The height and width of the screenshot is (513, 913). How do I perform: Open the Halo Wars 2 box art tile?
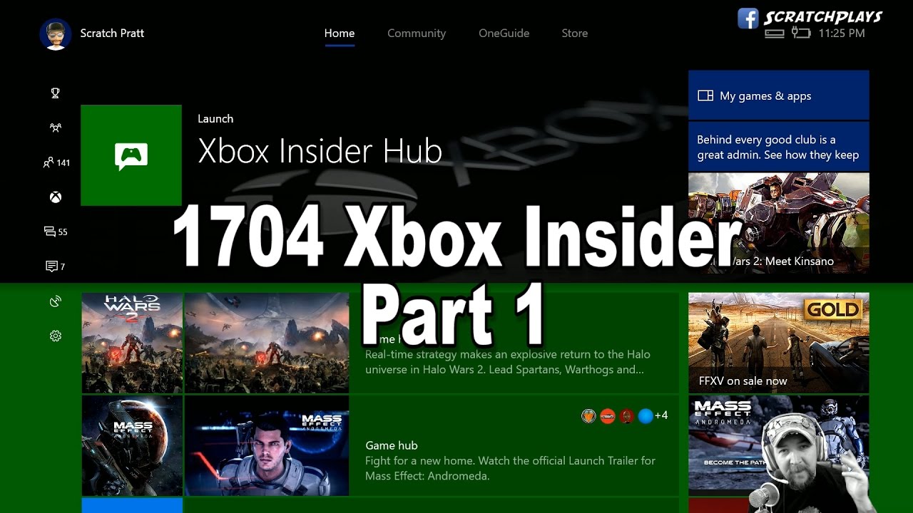click(x=132, y=343)
